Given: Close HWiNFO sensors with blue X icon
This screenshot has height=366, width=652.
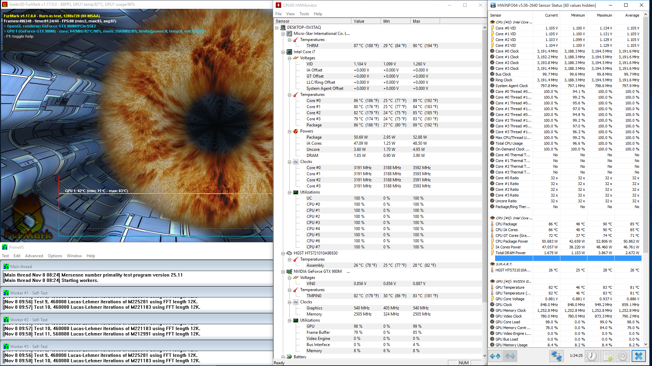Looking at the screenshot, I should (x=638, y=356).
